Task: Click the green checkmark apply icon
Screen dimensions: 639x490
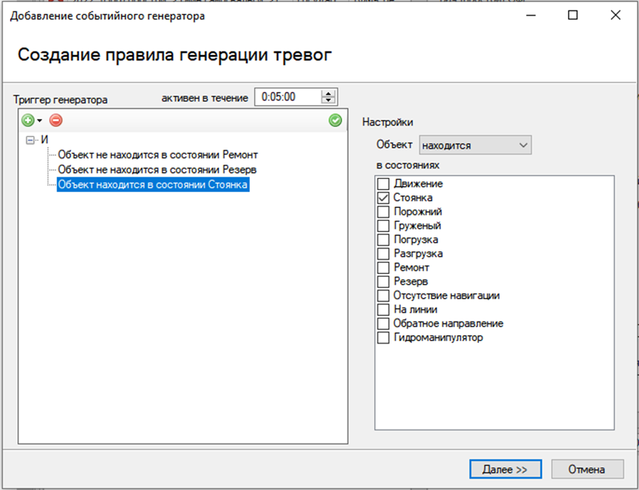Action: coord(335,121)
